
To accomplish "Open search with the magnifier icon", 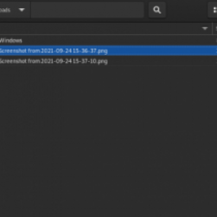I will 157,10.
